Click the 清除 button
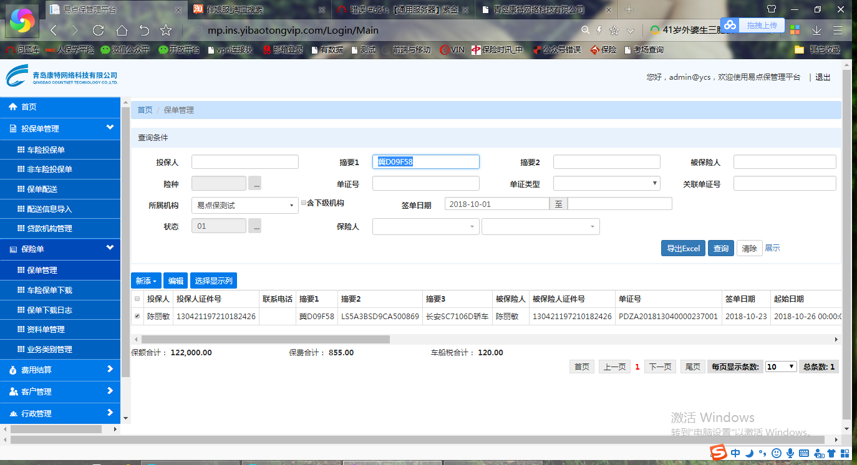Screen dimensions: 857x465 (750, 248)
